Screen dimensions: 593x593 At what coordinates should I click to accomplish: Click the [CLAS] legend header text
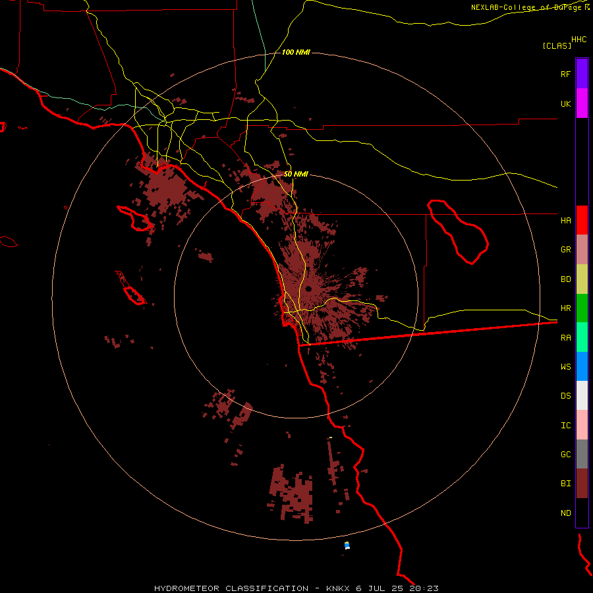tap(557, 46)
